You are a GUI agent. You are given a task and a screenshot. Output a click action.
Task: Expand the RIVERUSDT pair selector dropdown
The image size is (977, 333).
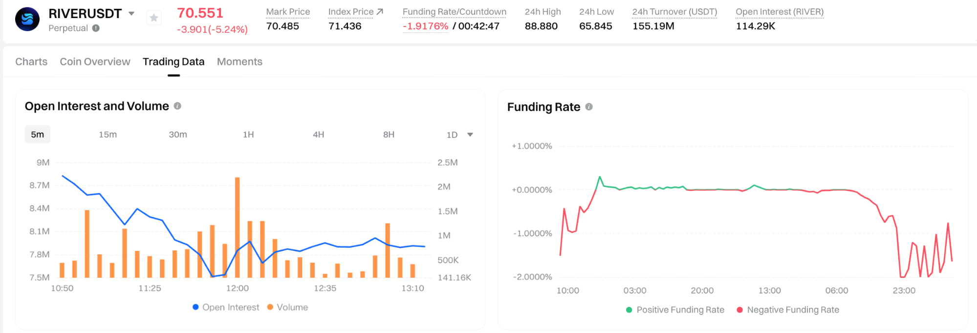point(131,14)
